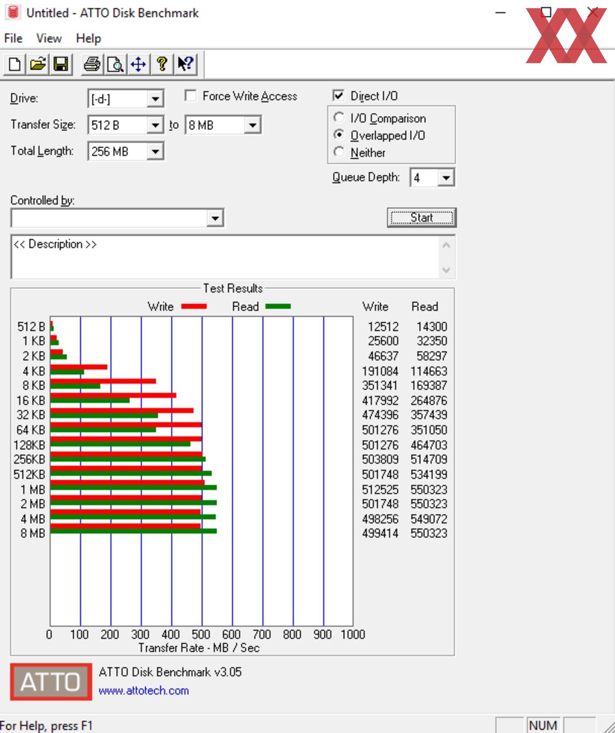Click the 4 MB write value 498256
This screenshot has height=733, width=615.
[x=380, y=519]
